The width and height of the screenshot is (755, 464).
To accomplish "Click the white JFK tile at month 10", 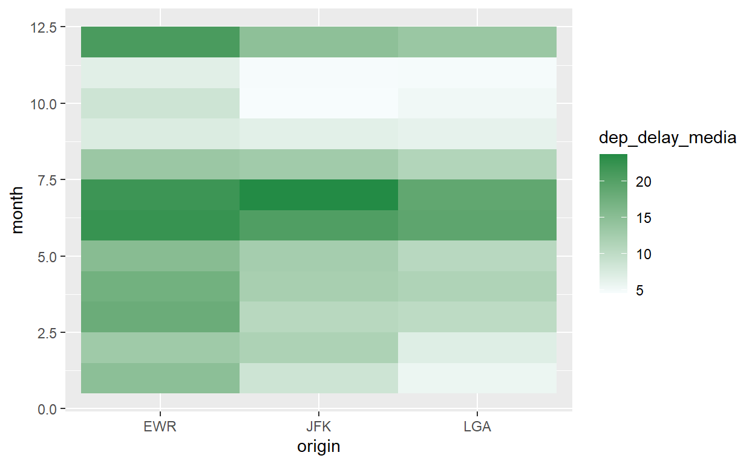I will click(x=319, y=103).
